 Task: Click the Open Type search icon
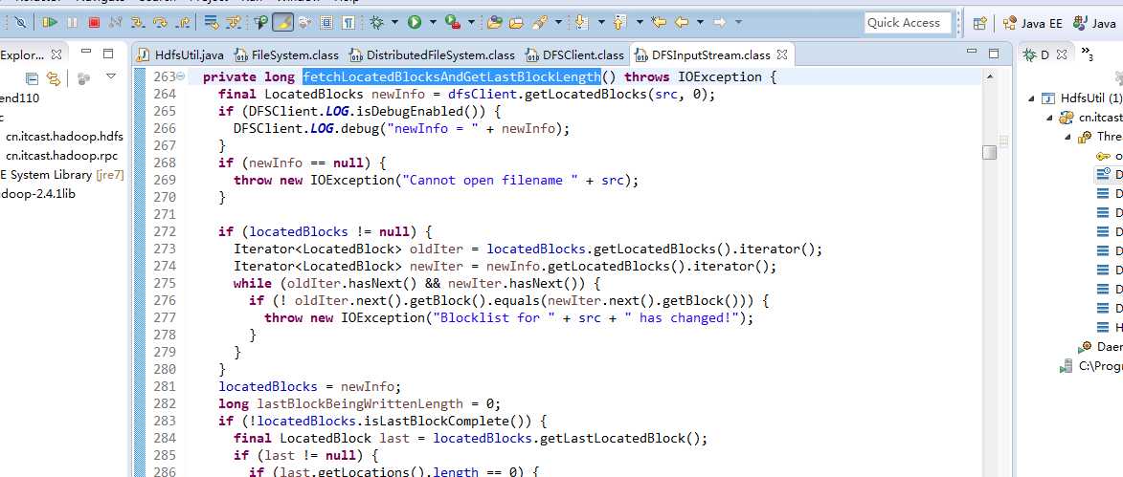[x=261, y=22]
